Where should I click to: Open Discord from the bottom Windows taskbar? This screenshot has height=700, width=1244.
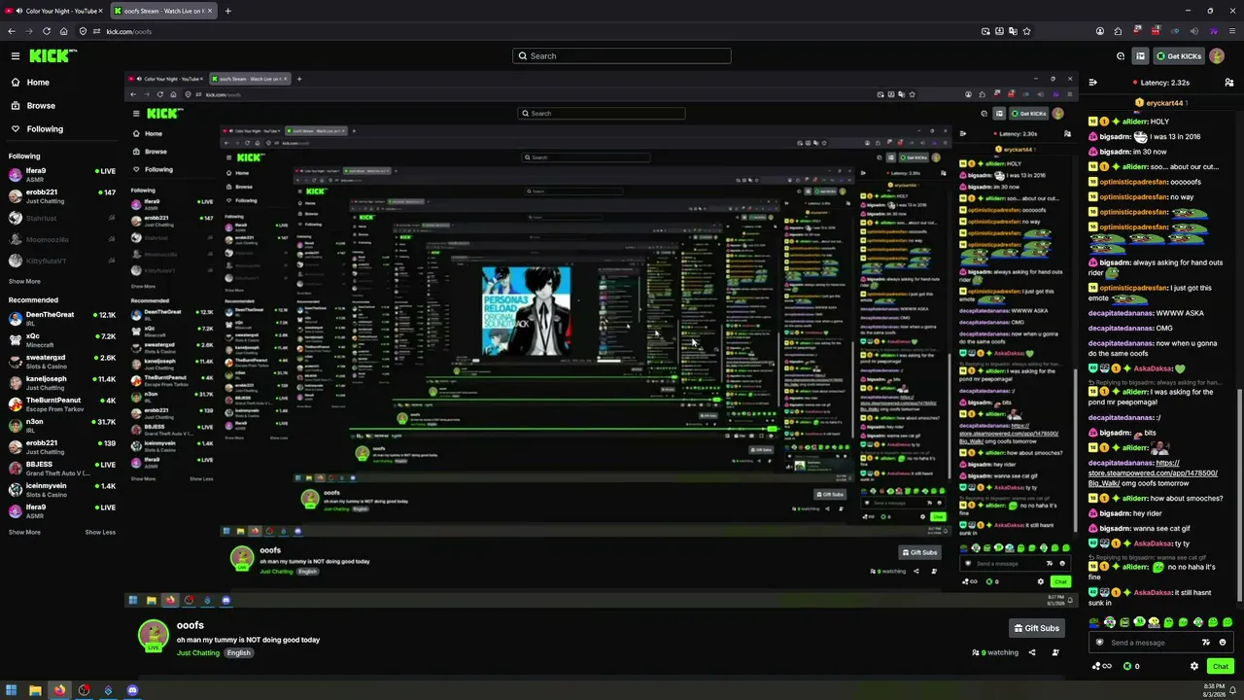tap(132, 691)
